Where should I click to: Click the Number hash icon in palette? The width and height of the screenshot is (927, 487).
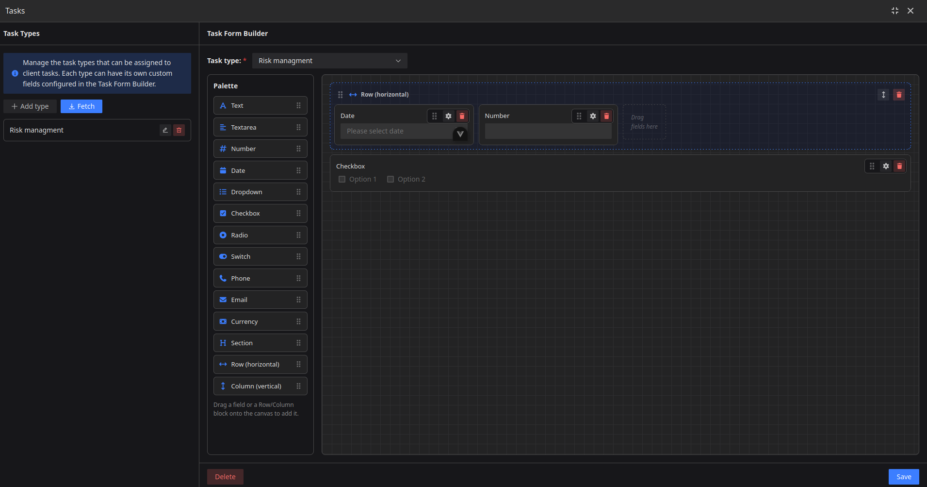tap(223, 149)
